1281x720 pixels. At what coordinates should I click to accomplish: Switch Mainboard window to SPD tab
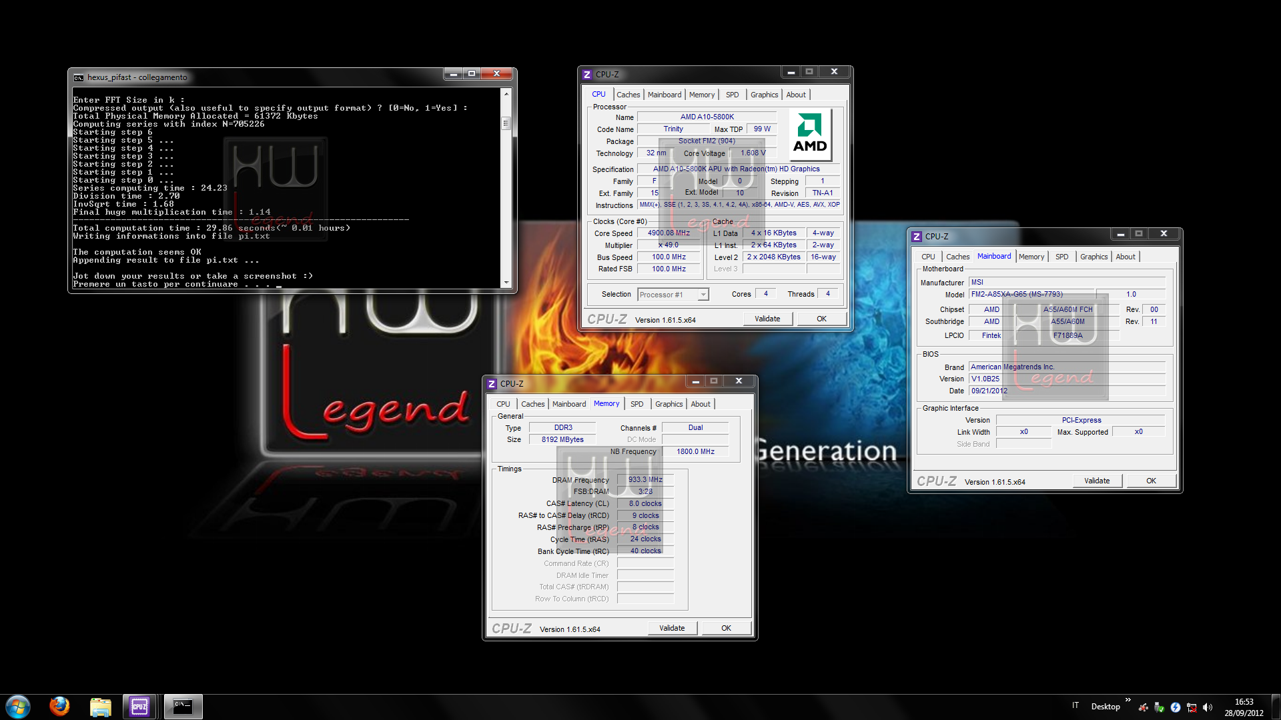(1061, 257)
